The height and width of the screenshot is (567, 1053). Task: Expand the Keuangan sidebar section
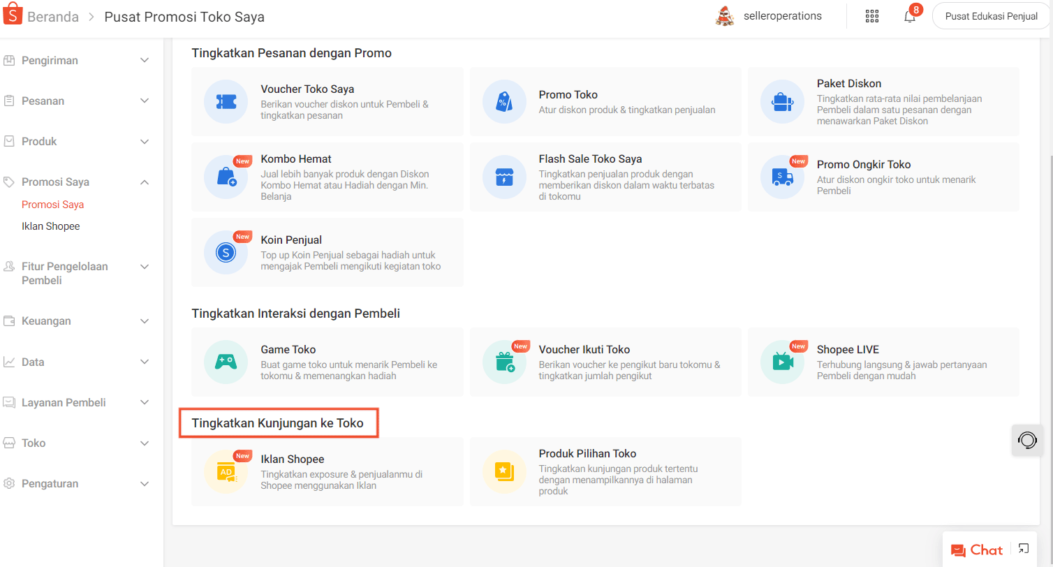[x=77, y=321]
